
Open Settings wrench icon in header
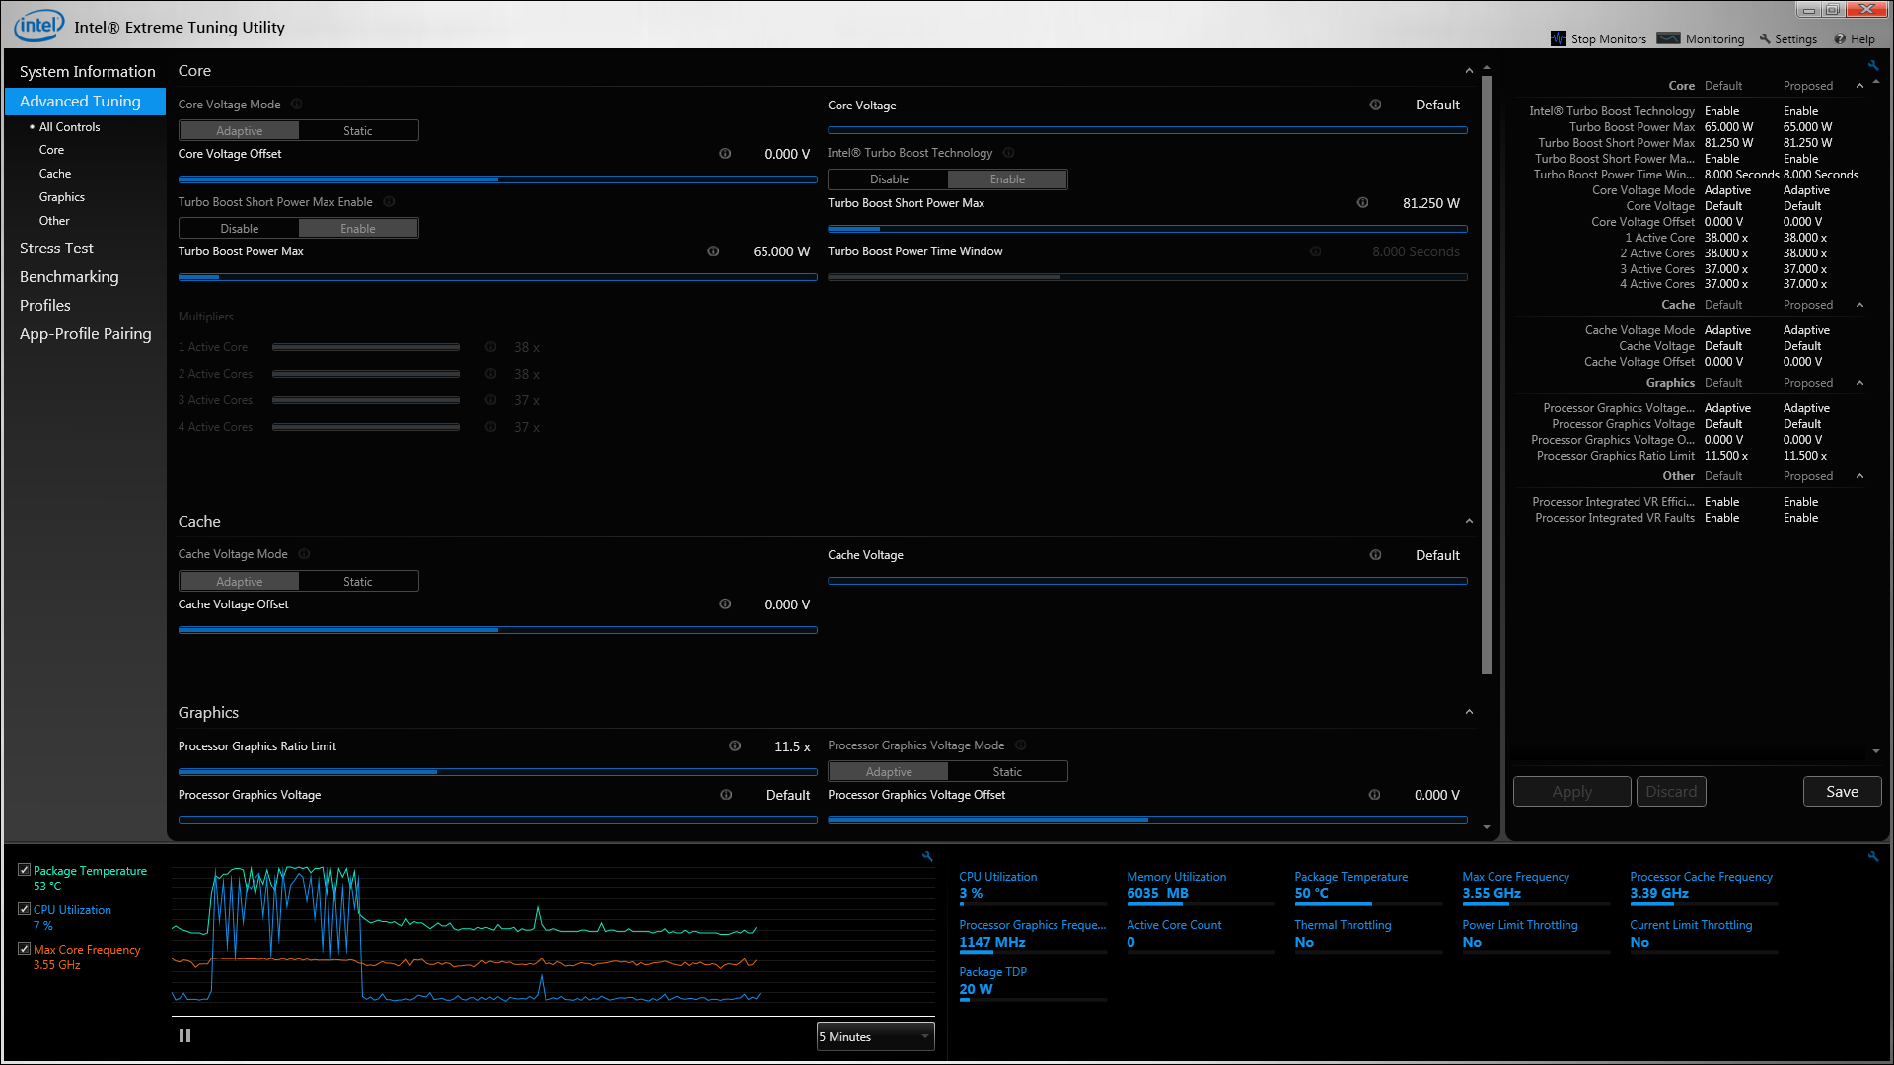[x=1765, y=39]
